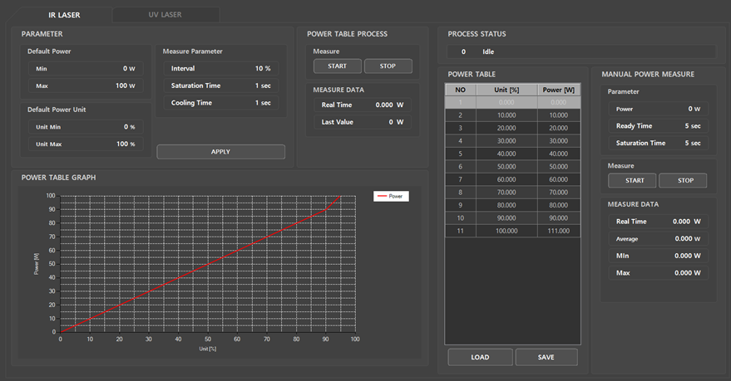Click the NO column header

coord(460,90)
